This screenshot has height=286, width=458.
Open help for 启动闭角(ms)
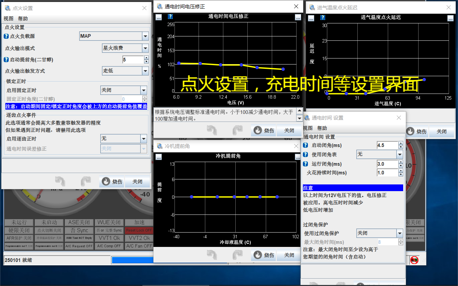click(305, 145)
